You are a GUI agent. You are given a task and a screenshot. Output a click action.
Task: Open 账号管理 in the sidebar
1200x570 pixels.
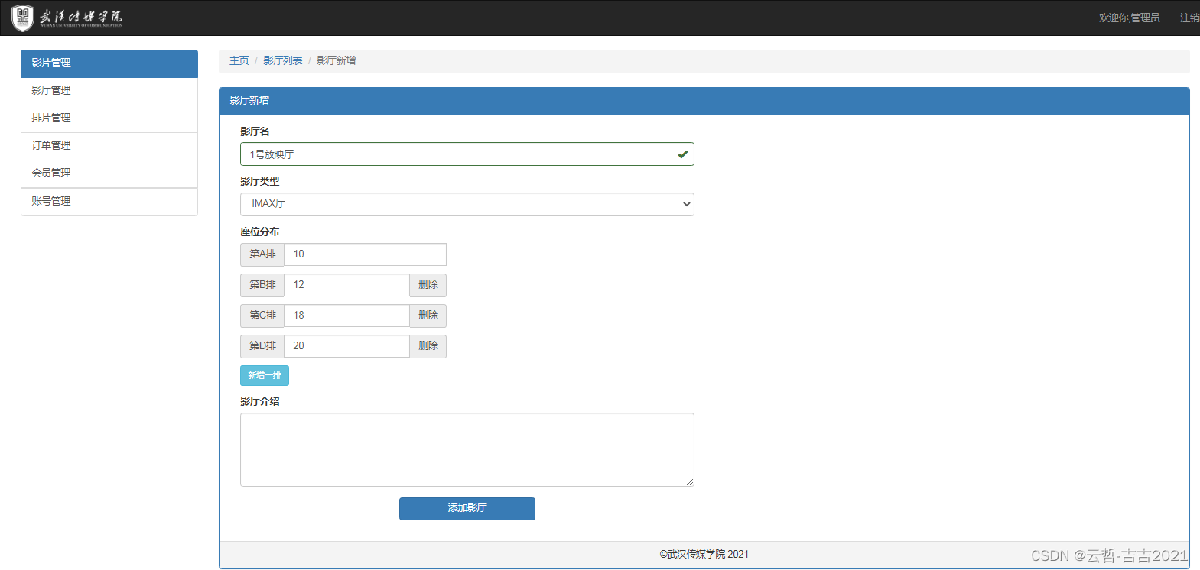tap(109, 202)
